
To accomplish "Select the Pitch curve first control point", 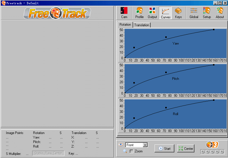I will coord(134,83).
